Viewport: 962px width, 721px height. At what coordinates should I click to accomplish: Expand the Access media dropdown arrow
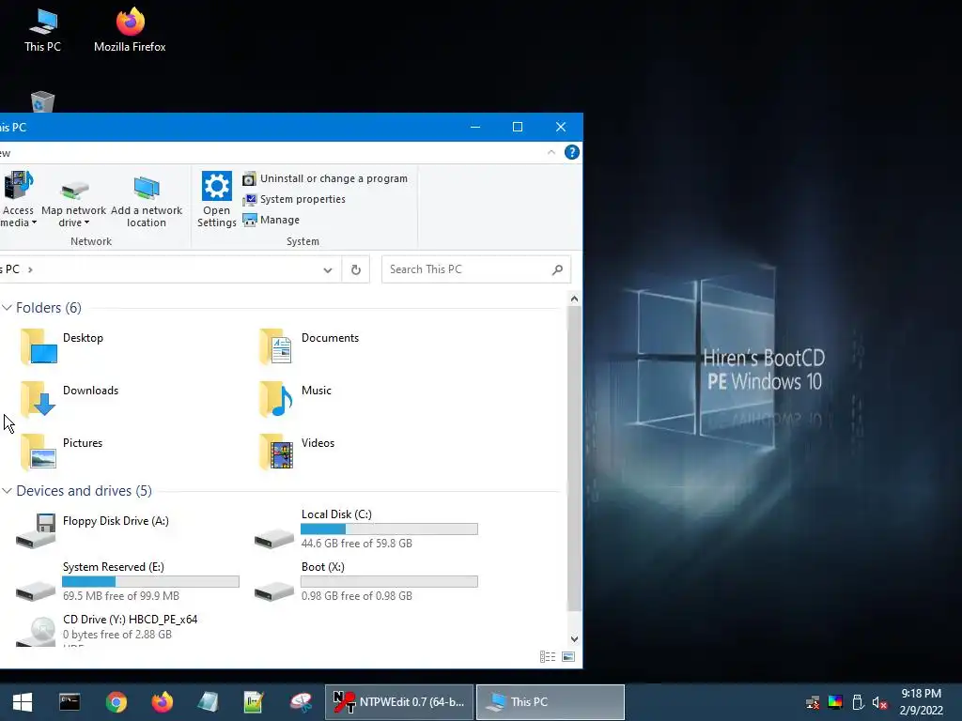click(x=34, y=222)
